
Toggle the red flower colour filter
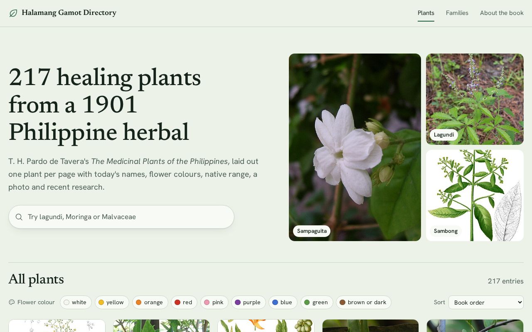pyautogui.click(x=184, y=303)
